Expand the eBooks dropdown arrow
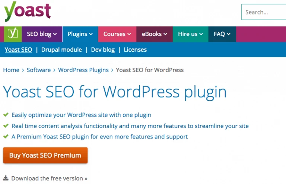The width and height of the screenshot is (286, 184). point(165,34)
